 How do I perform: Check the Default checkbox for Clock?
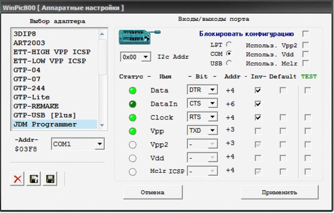point(283,117)
